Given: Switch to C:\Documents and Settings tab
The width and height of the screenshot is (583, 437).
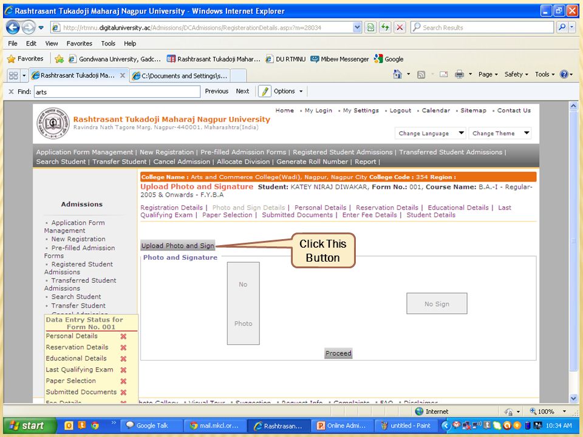Looking at the screenshot, I should 180,76.
